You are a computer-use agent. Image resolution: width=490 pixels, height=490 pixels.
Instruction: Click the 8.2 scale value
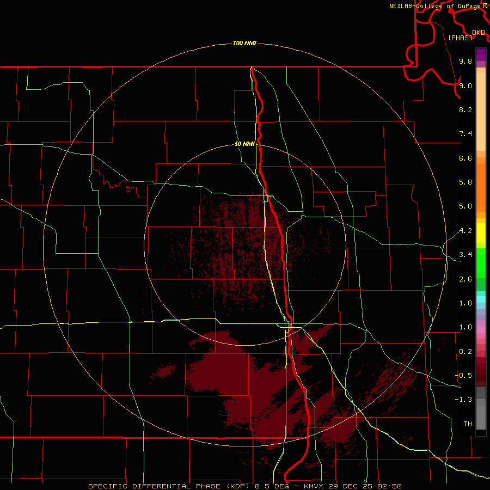click(465, 109)
